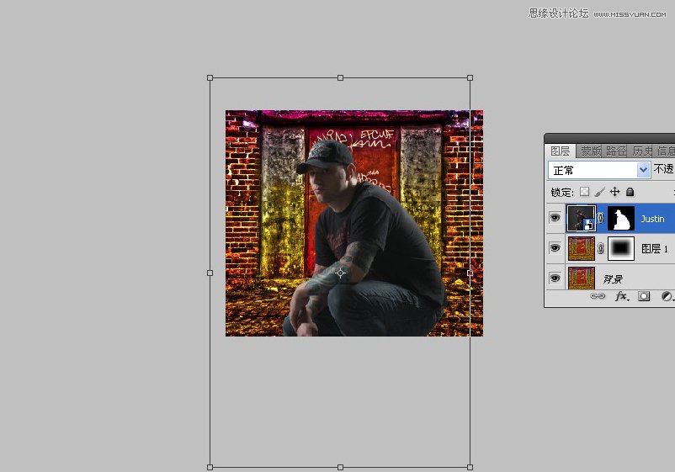Select the Justin layer thumbnail

tap(581, 218)
